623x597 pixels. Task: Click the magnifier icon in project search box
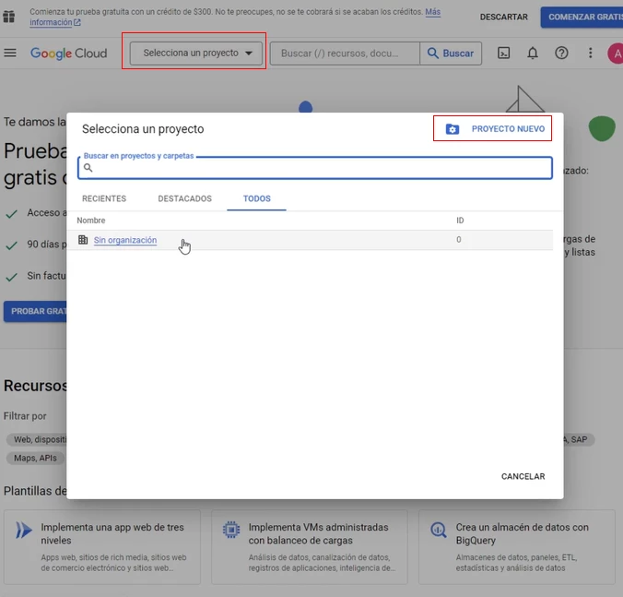pyautogui.click(x=88, y=168)
